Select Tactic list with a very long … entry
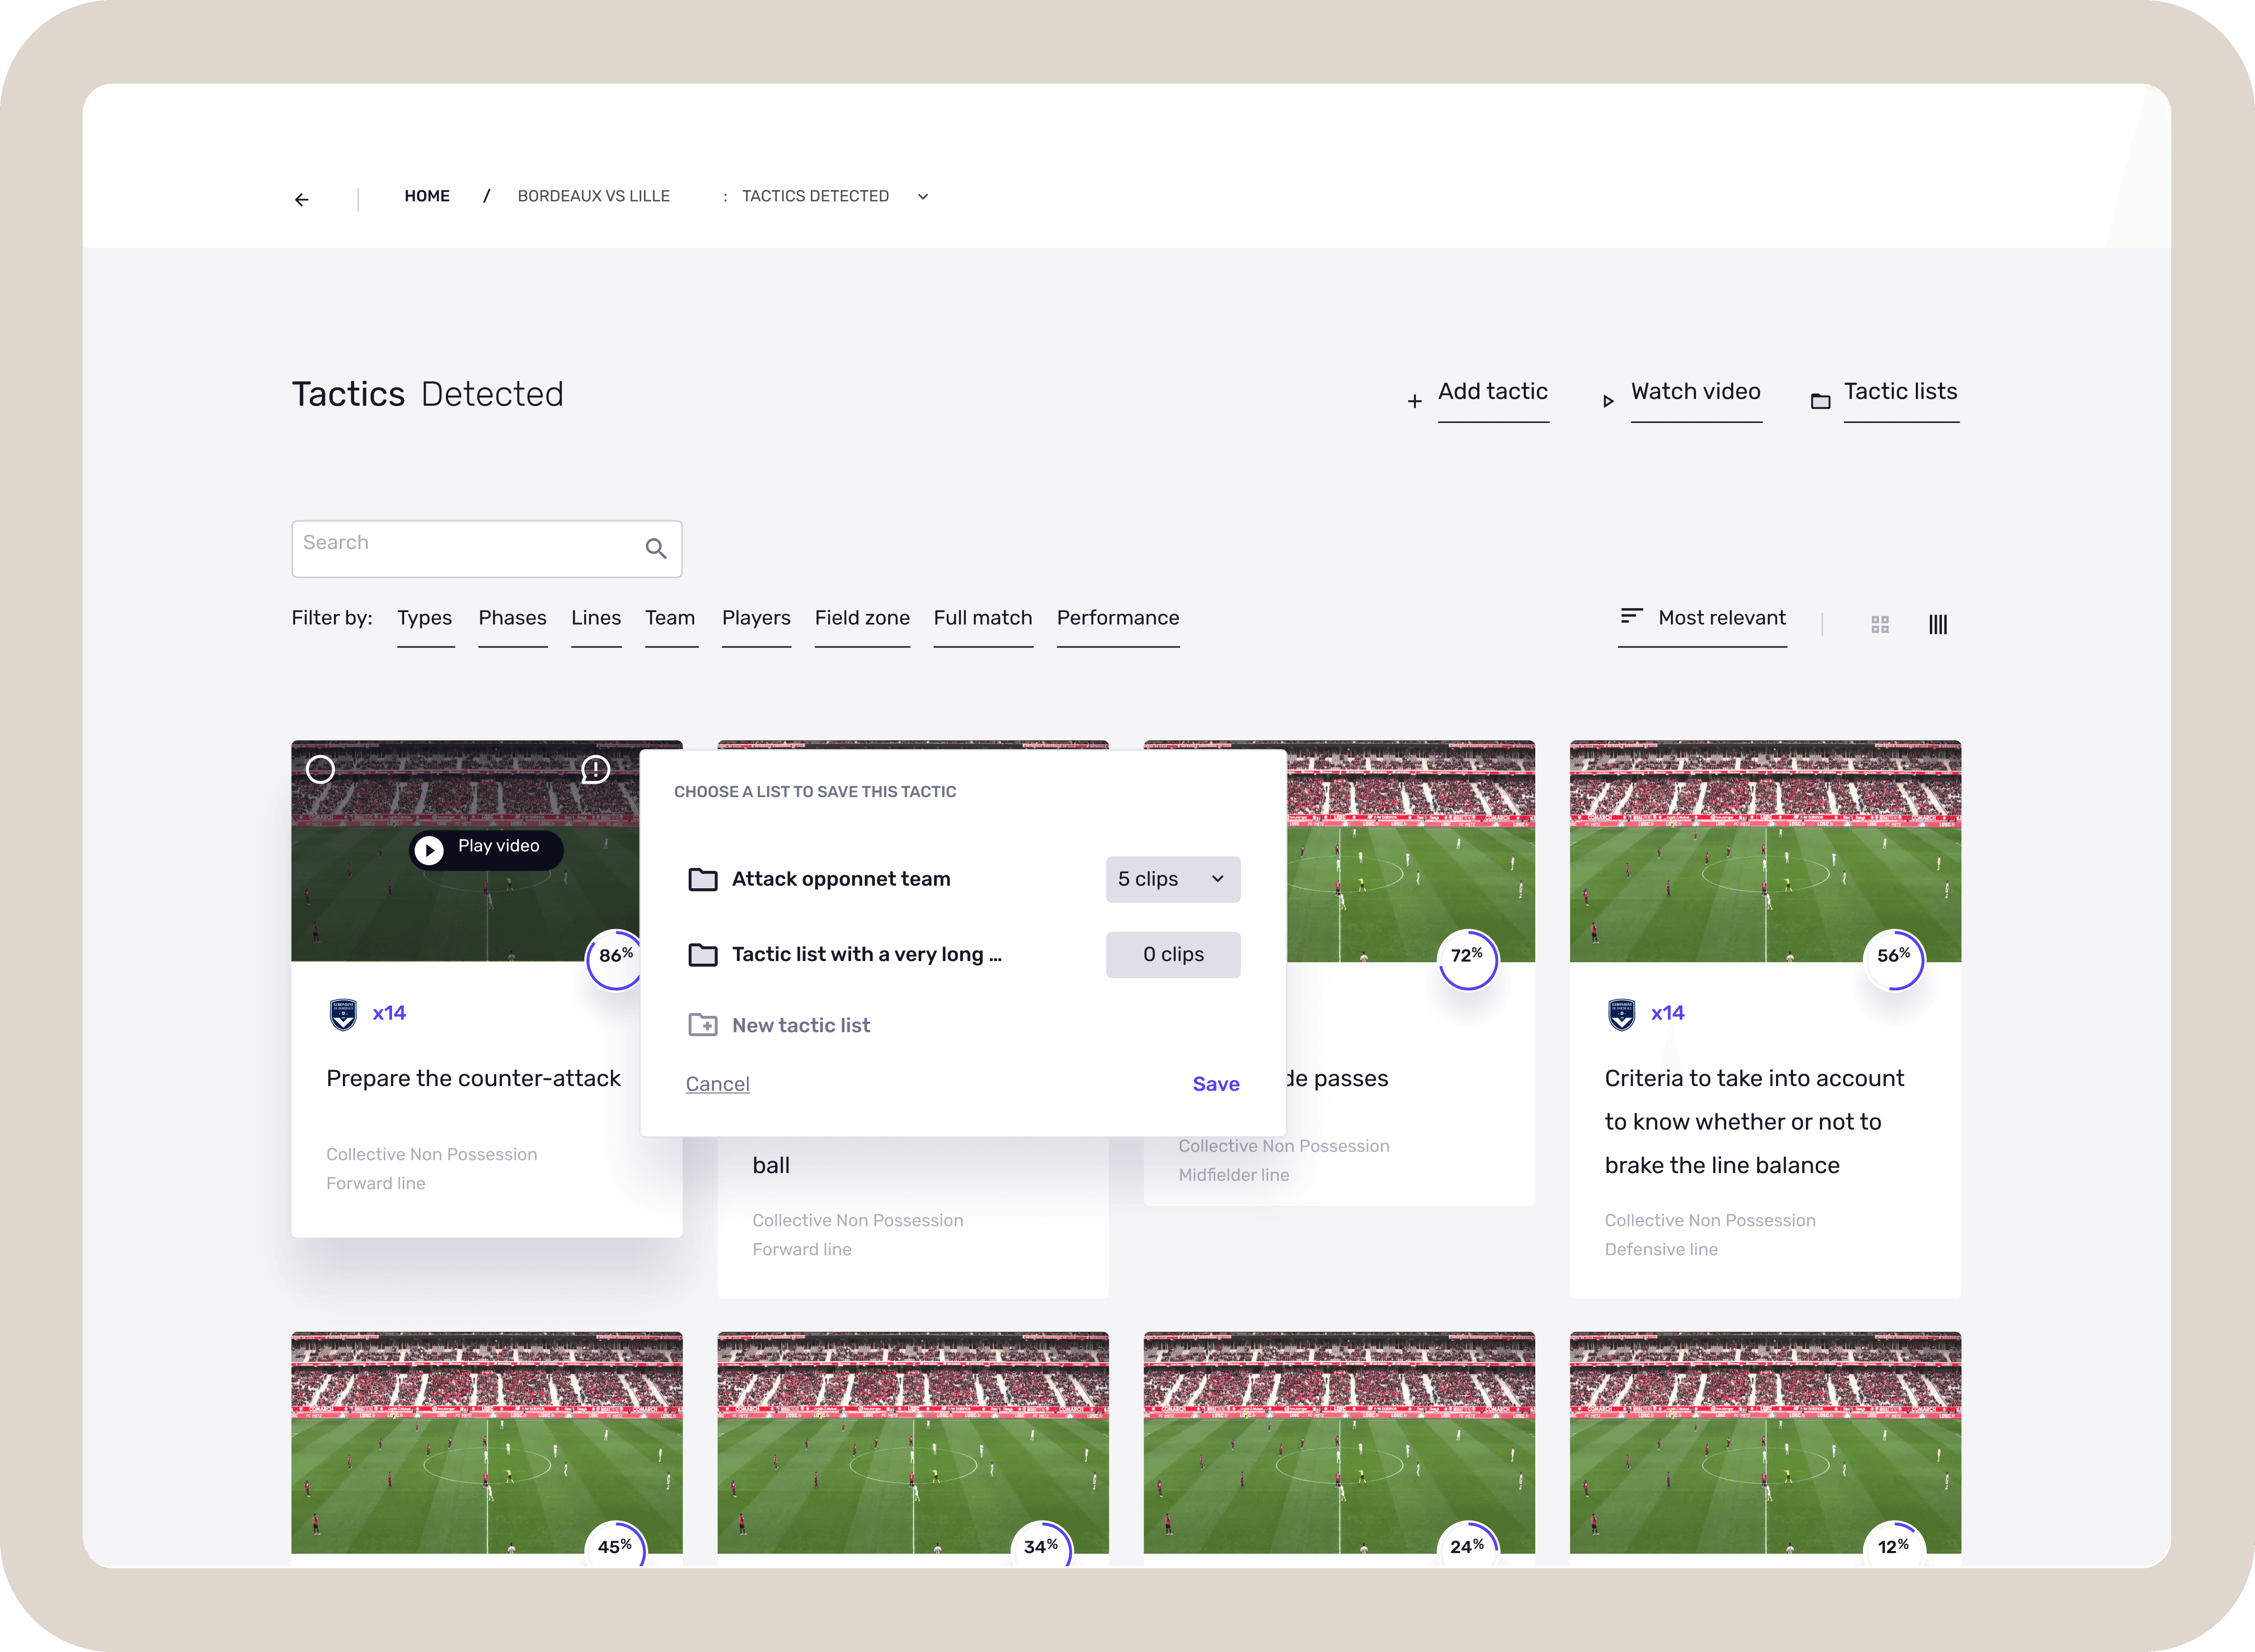The width and height of the screenshot is (2255, 1652). (x=867, y=955)
